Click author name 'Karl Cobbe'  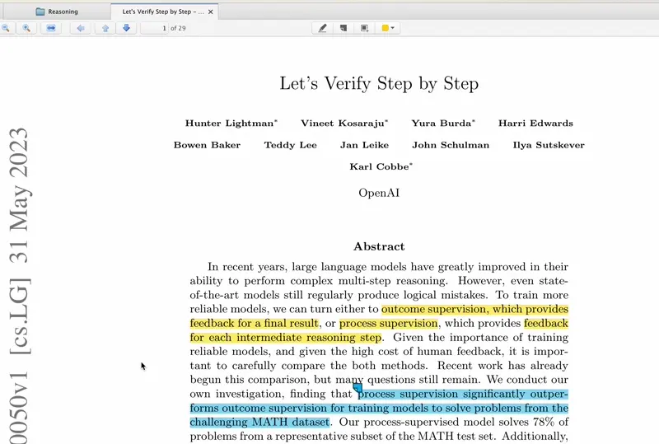click(380, 166)
